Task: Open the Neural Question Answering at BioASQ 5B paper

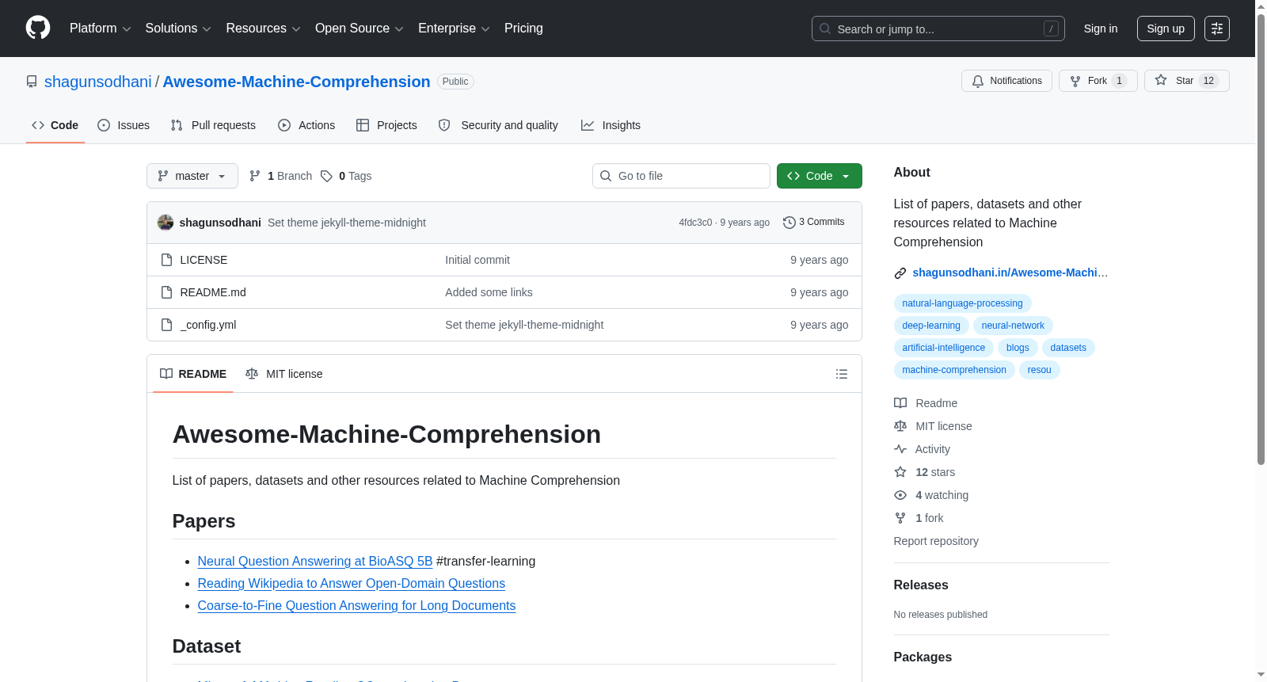Action: 315,561
